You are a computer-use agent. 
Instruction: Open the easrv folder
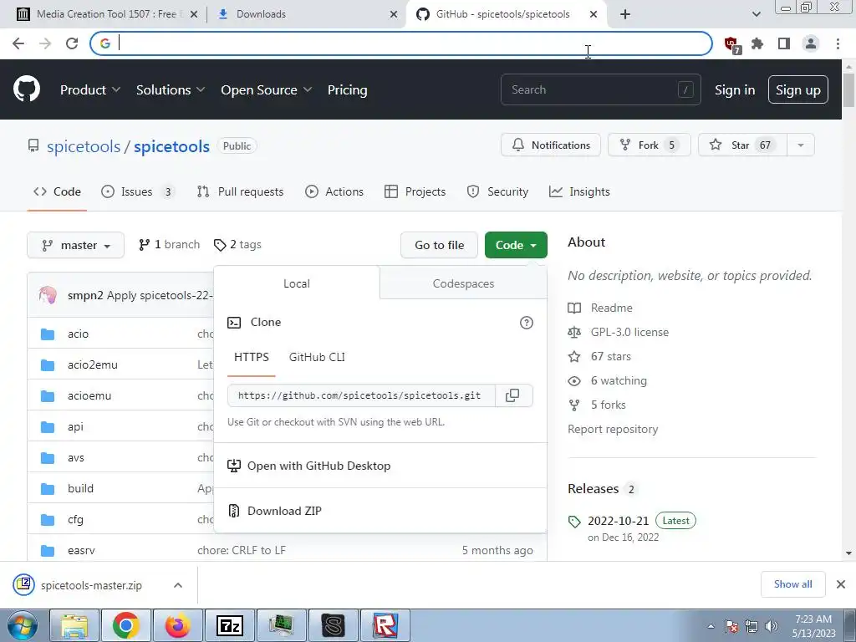(81, 550)
